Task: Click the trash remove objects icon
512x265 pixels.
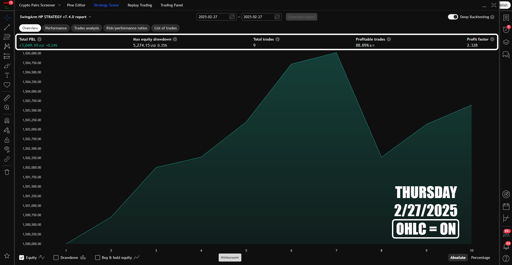Action: (x=7, y=172)
